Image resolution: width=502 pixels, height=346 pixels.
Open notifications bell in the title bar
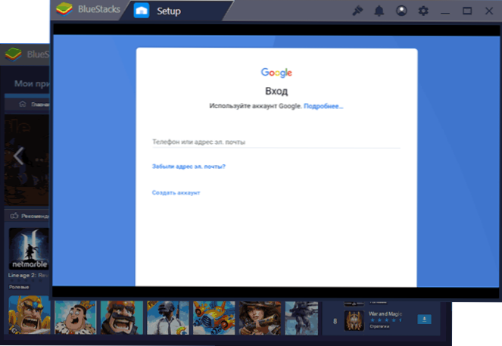(x=379, y=11)
